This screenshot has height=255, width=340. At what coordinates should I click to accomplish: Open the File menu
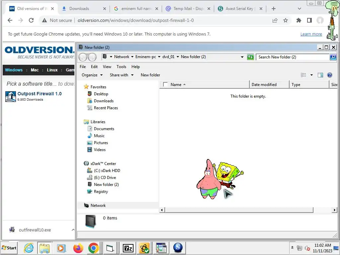click(x=83, y=66)
